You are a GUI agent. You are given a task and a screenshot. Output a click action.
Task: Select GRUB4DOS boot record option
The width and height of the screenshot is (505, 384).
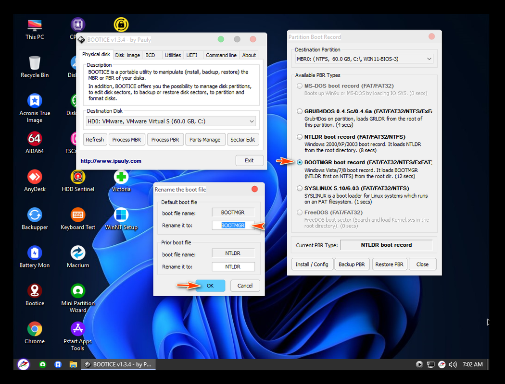click(x=300, y=111)
